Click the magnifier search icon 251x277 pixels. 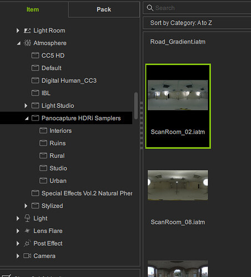[150, 8]
